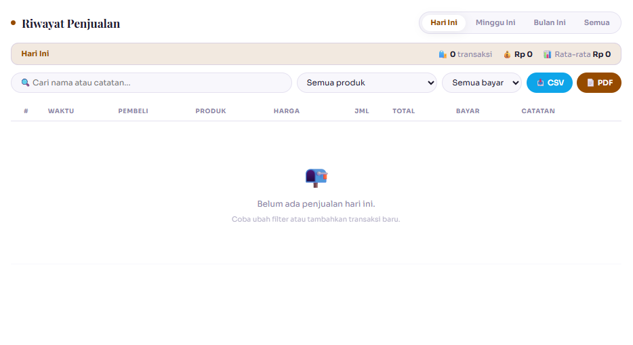The image size is (633, 345).
Task: Click the Riwayat Penjualan heading
Action: pyautogui.click(x=70, y=24)
